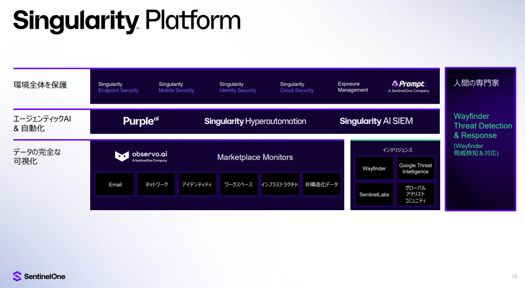Click the observo.ai owl logo
Viewport: 525px width, 288px height.
point(122,156)
